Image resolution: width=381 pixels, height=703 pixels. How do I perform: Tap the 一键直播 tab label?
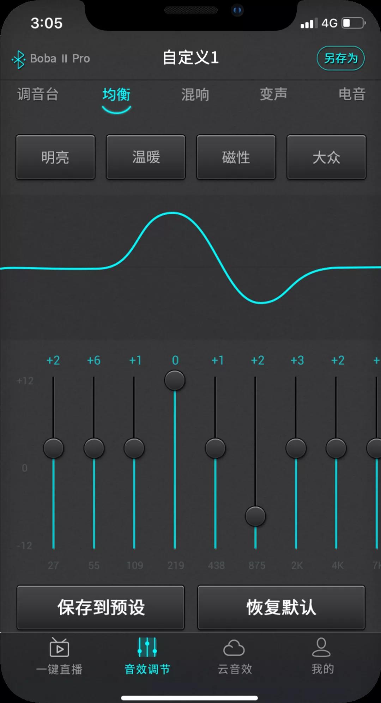[59, 669]
